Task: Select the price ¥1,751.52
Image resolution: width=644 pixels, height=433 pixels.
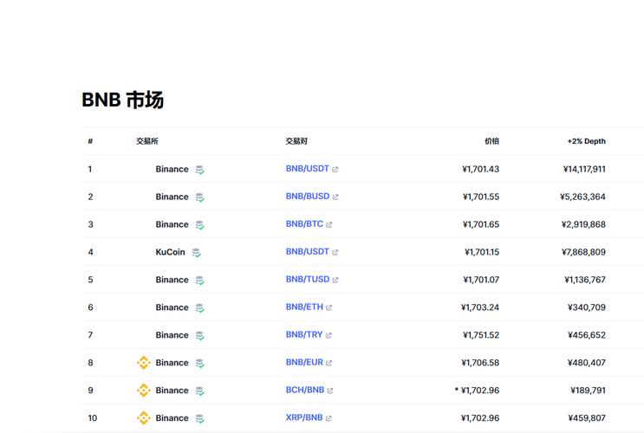Action: [x=481, y=335]
